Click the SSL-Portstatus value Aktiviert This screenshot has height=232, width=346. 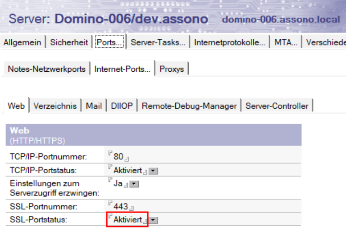pyautogui.click(x=127, y=220)
